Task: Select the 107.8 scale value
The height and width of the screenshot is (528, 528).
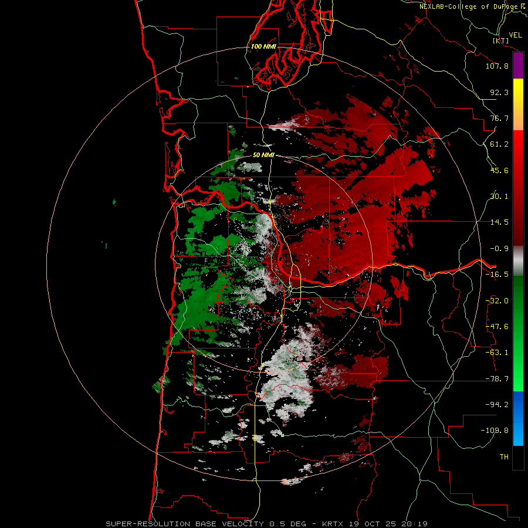Action: pos(497,66)
